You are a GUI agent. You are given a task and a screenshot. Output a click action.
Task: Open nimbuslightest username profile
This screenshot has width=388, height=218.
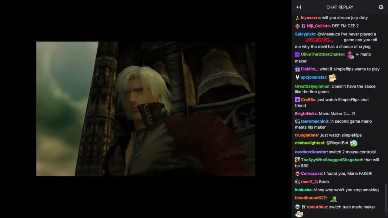click(x=309, y=143)
